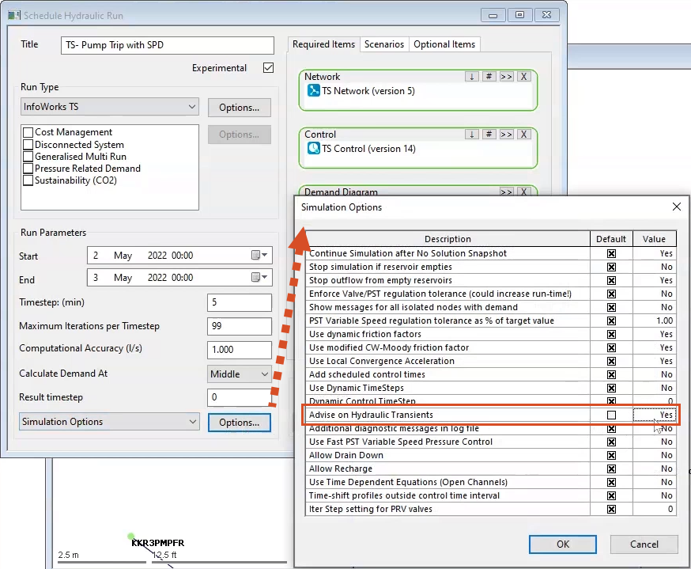Click the Description column header

point(447,239)
